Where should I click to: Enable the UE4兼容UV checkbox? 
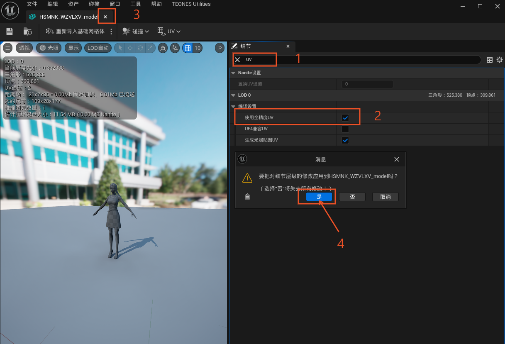click(345, 129)
